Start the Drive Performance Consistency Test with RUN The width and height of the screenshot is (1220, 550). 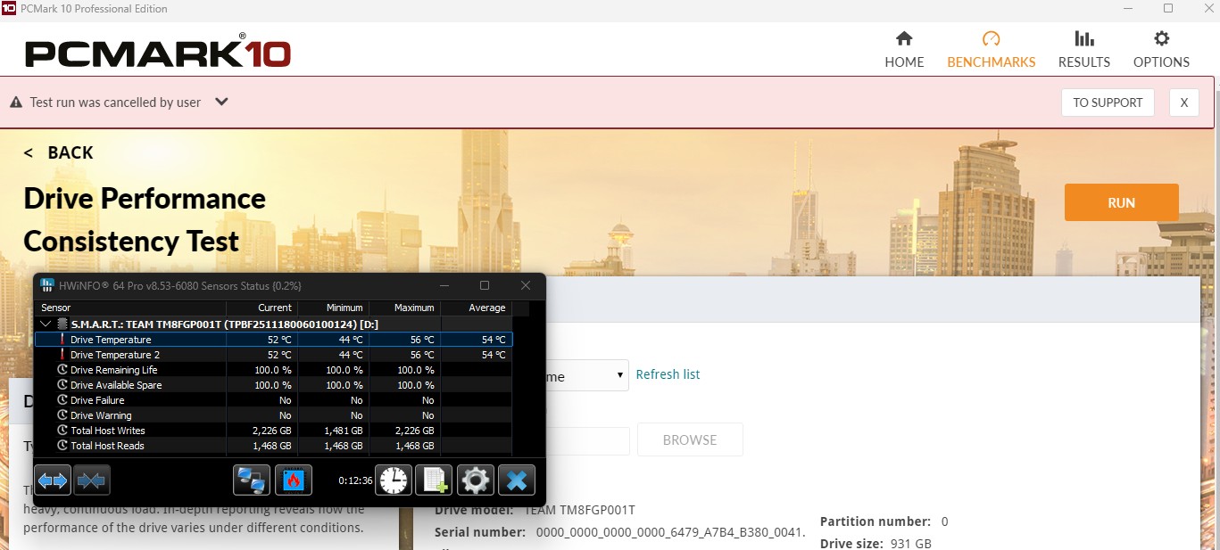(x=1121, y=202)
